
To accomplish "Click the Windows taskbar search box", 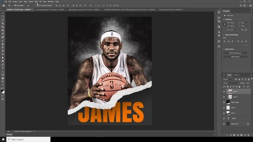I will pyautogui.click(x=28, y=139).
